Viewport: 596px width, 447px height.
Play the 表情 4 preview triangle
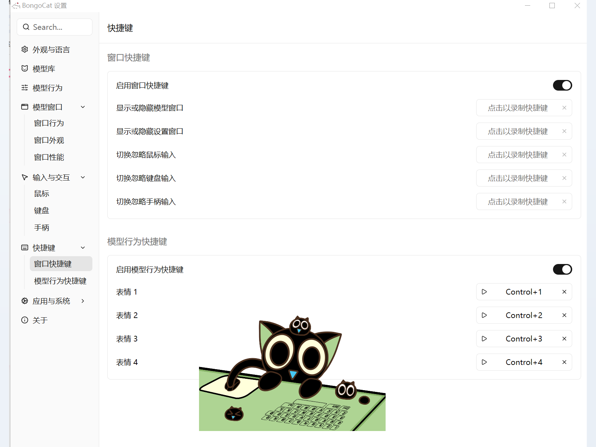pyautogui.click(x=484, y=362)
